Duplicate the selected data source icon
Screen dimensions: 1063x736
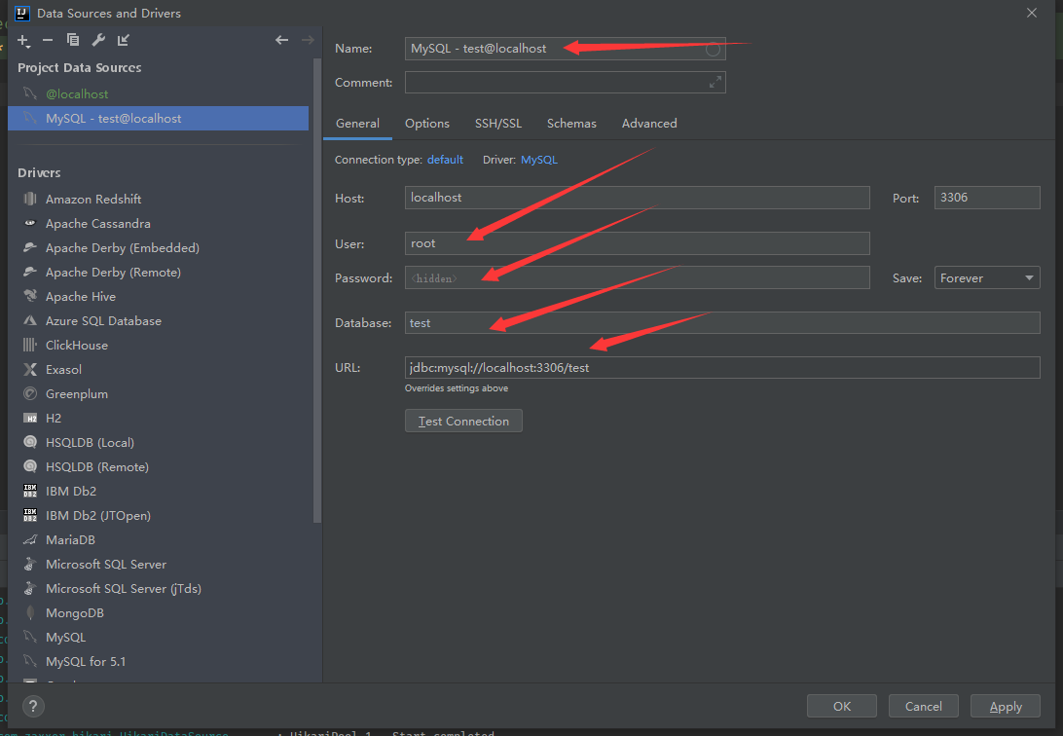[73, 40]
